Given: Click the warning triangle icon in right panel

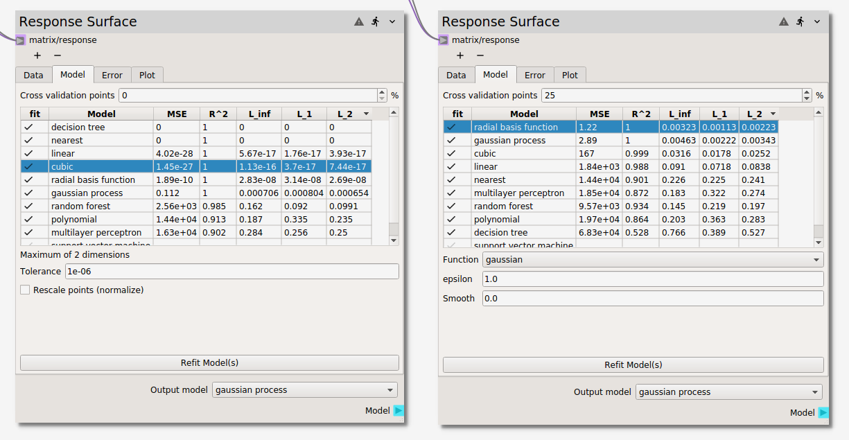Looking at the screenshot, I should [x=784, y=21].
